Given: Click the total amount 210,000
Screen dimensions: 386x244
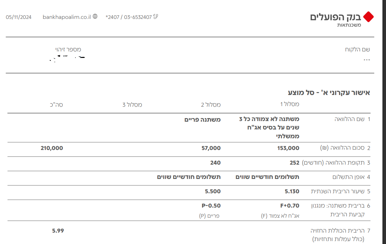Looking at the screenshot, I should [52, 148].
